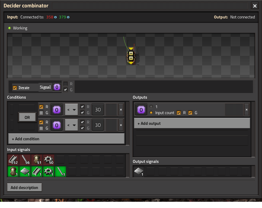Enable red wire for Iterate signal

65,84
